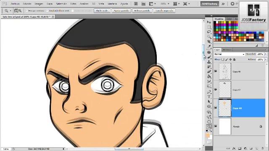Open the Opacidad slider arrow

click(266, 54)
